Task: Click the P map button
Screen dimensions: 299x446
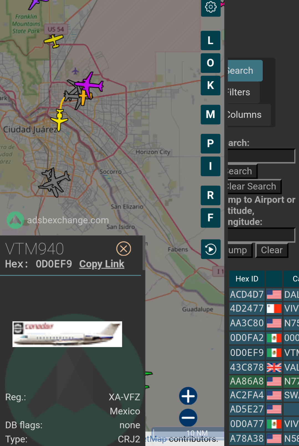Action: click(x=211, y=144)
